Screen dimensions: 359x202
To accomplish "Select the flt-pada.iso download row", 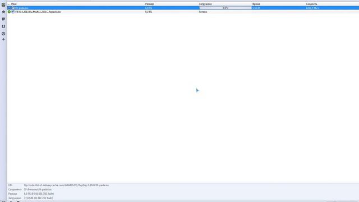I will pos(183,8).
